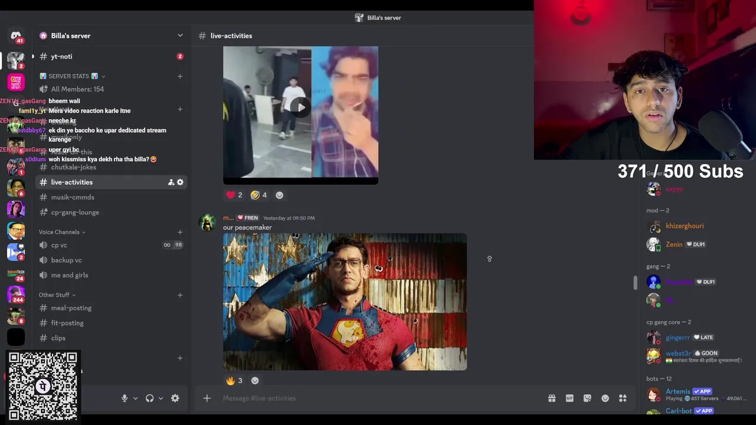Click the microphone mute icon
The image size is (756, 425).
(x=125, y=398)
